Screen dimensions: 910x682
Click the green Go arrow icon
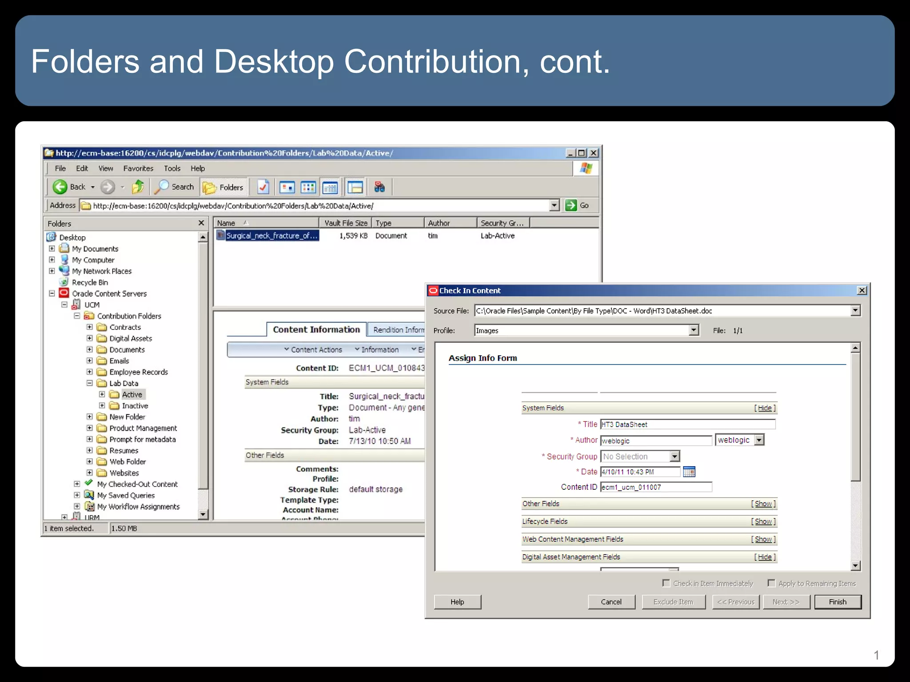pos(571,205)
